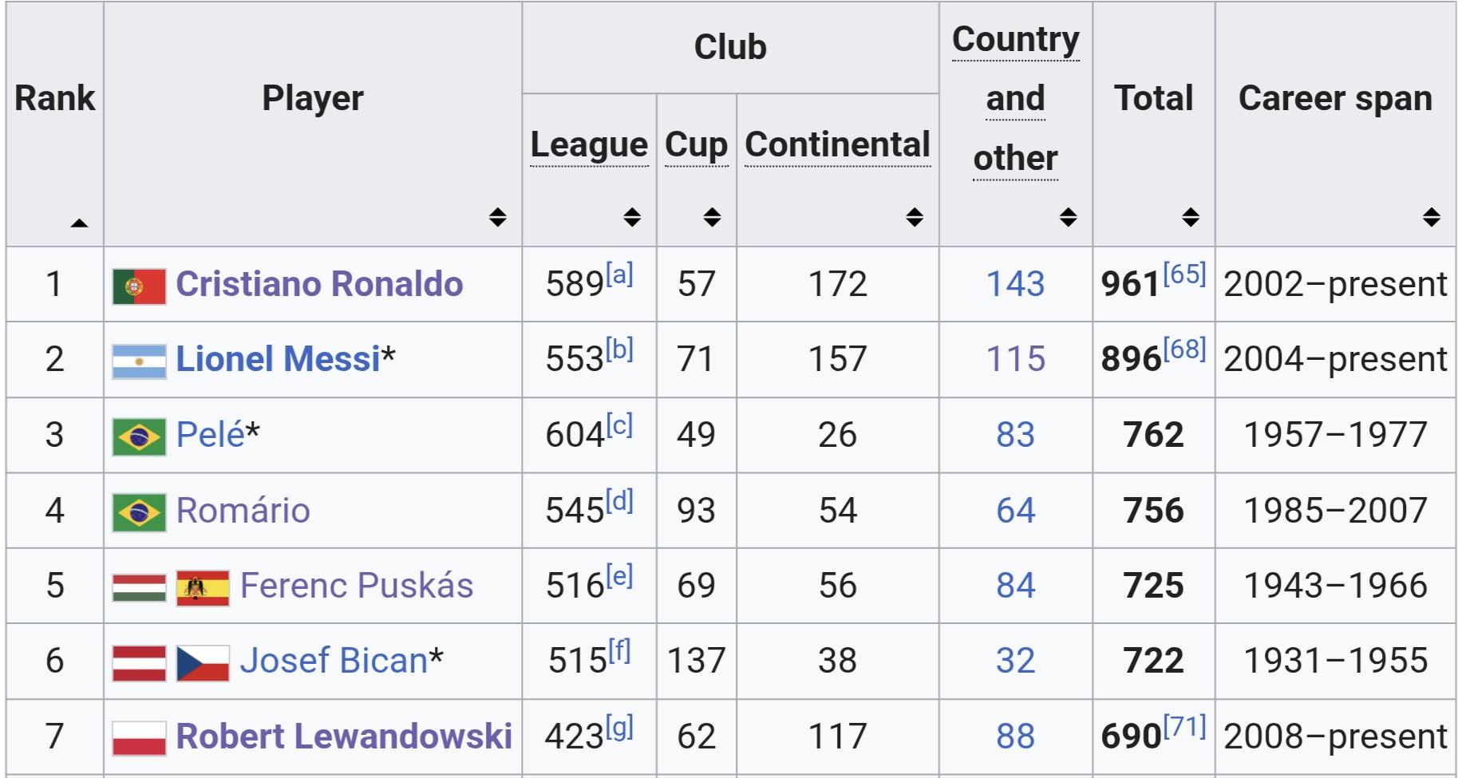
Task: Click Argentina flag icon beside Lionel Messi
Action: pyautogui.click(x=139, y=361)
